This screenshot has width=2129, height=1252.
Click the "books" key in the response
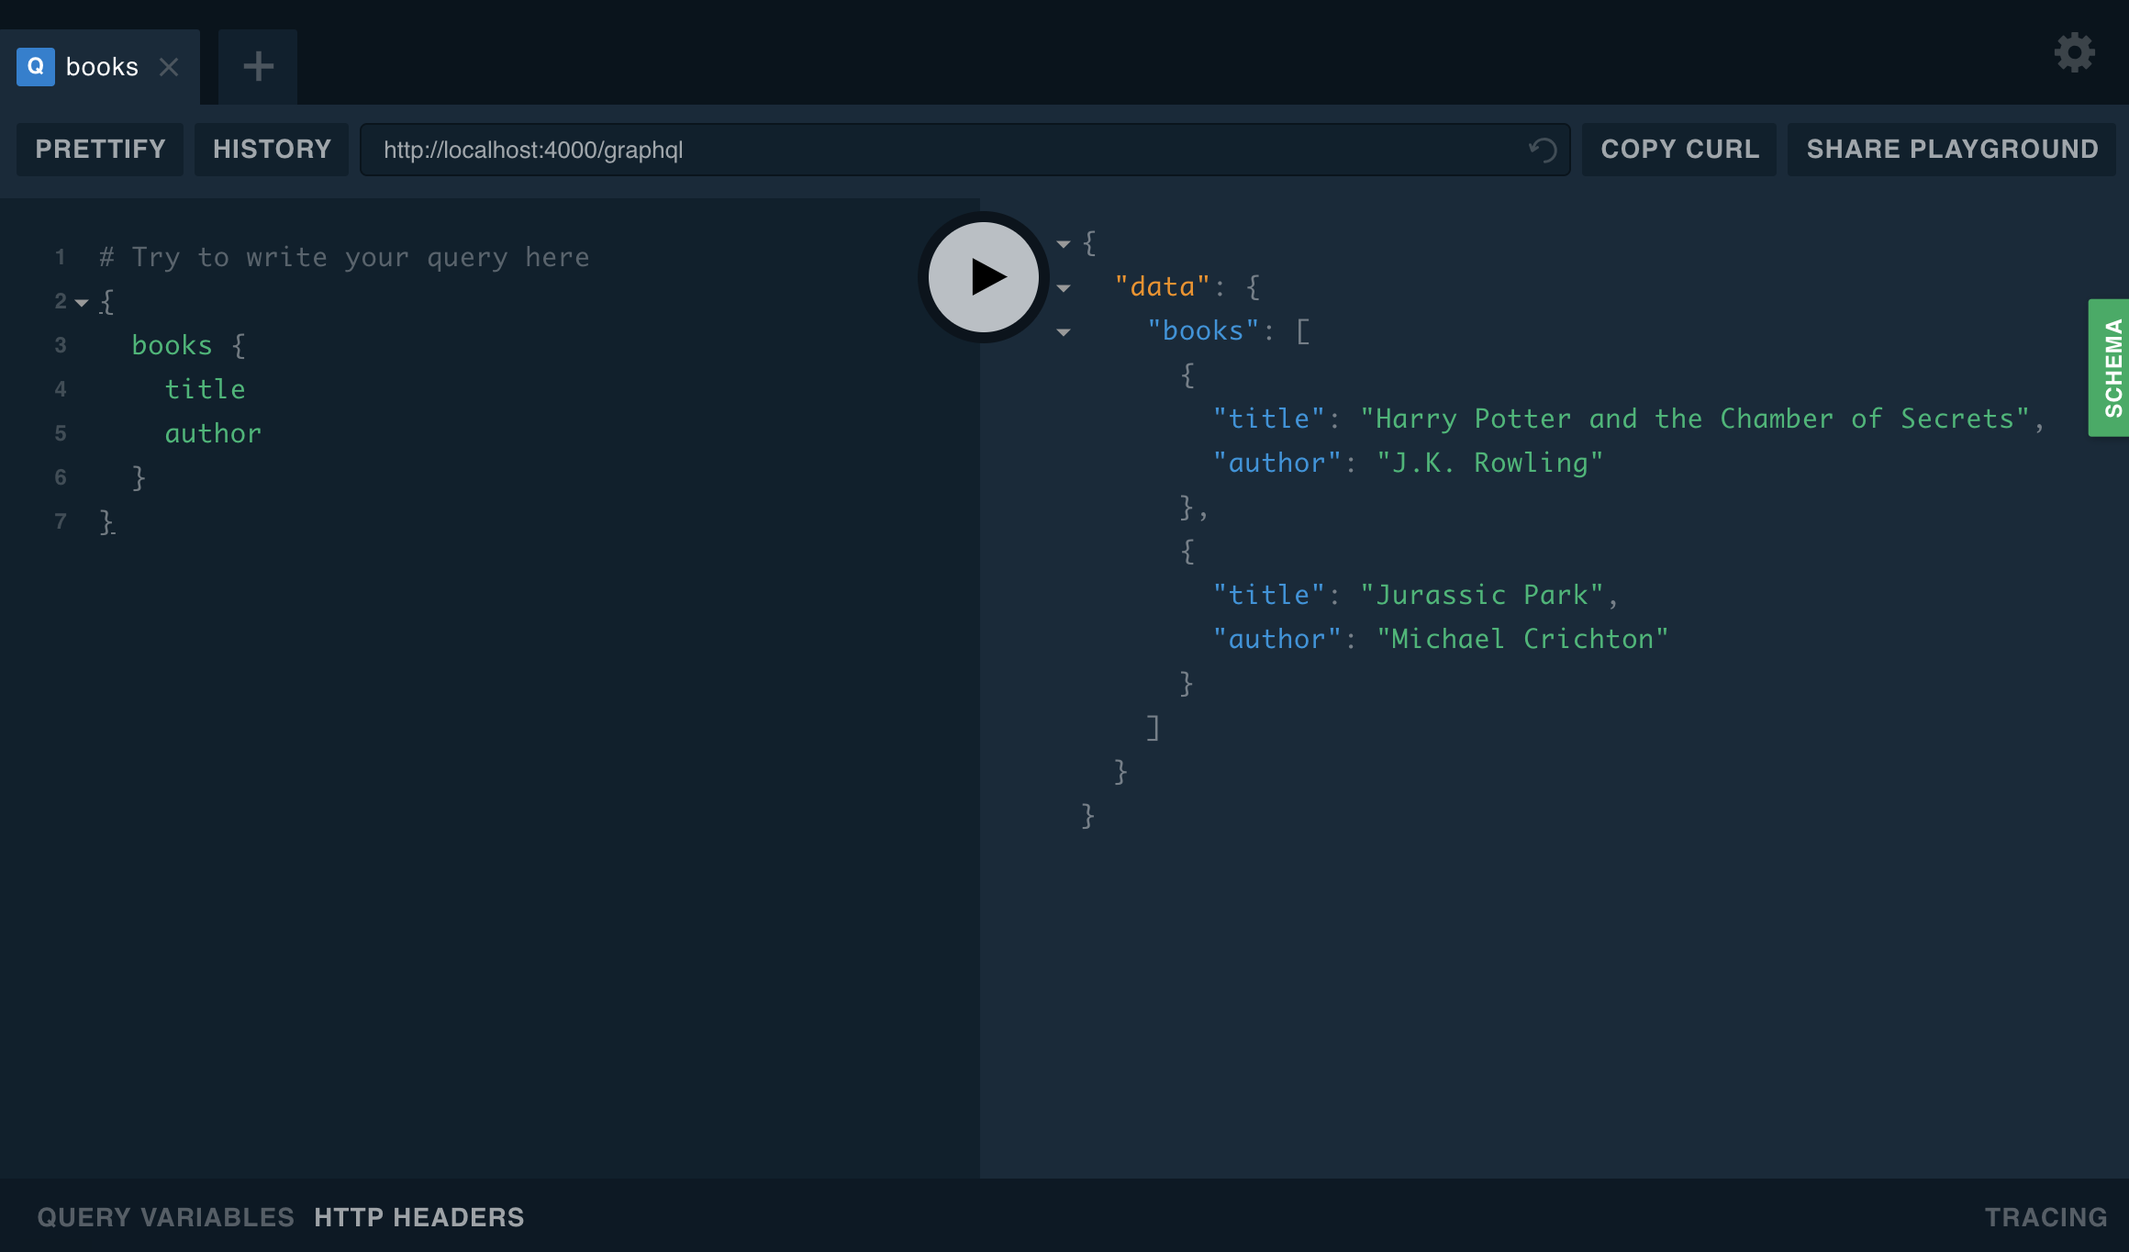tap(1203, 330)
